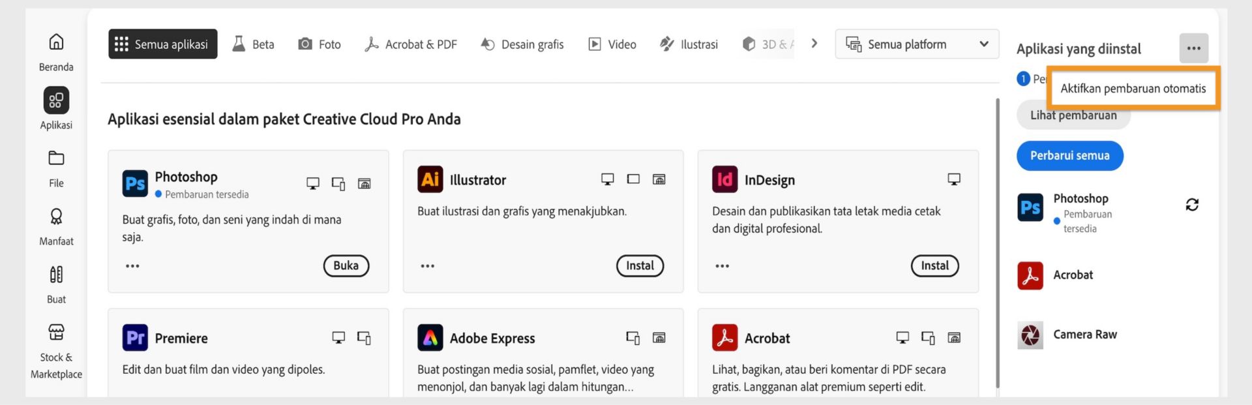Click Instal on the Illustrator card

[x=640, y=265]
